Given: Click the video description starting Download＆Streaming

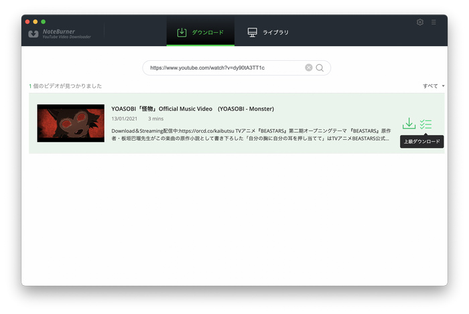Looking at the screenshot, I should click(251, 135).
